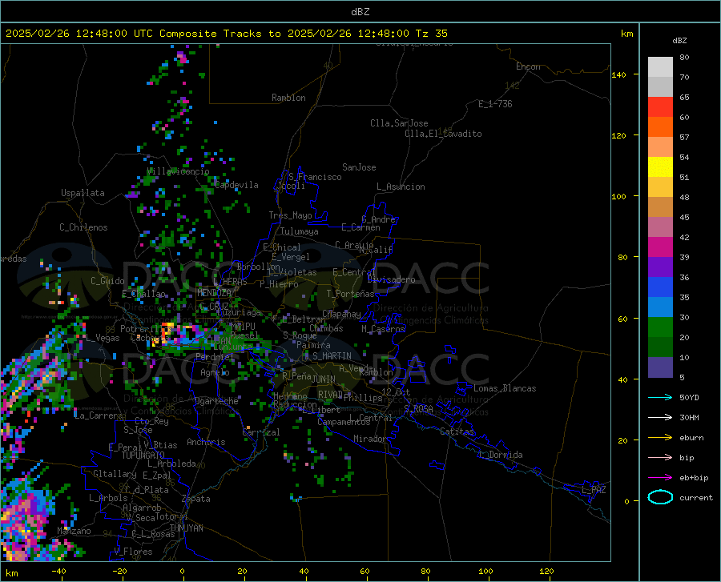Image resolution: width=721 pixels, height=582 pixels.
Task: Pick the slate 10 dBZ swatch
Action: click(x=660, y=367)
